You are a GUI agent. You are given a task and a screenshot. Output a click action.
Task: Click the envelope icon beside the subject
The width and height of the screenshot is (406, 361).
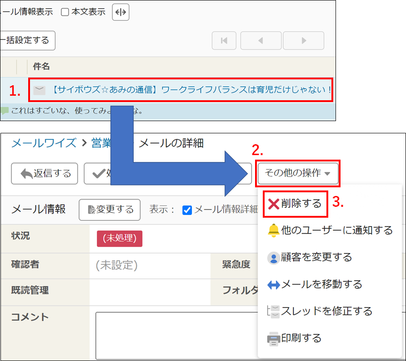coord(40,90)
